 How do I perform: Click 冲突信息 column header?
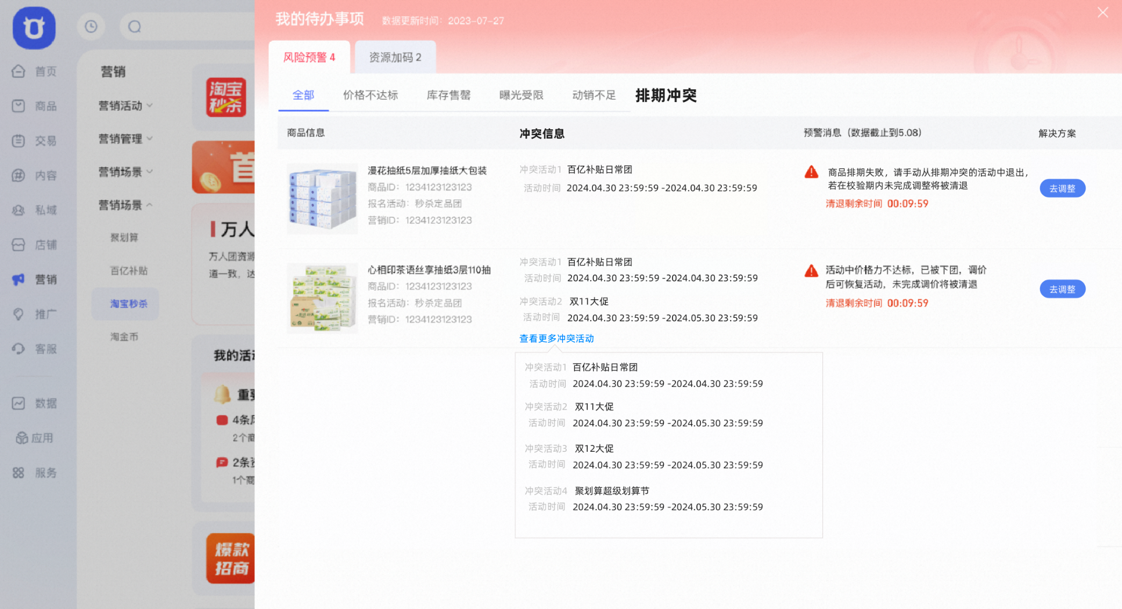tap(542, 133)
